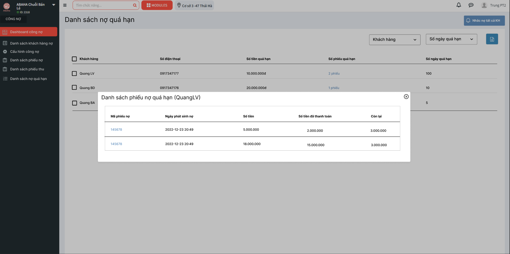This screenshot has width=510, height=254.
Task: Open the chat messages icon
Action: click(471, 5)
